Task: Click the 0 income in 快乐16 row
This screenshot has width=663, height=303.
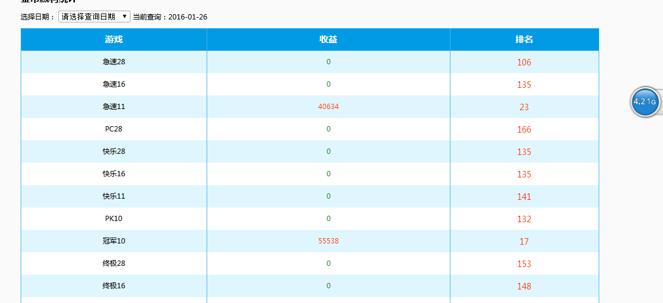Action: point(328,174)
